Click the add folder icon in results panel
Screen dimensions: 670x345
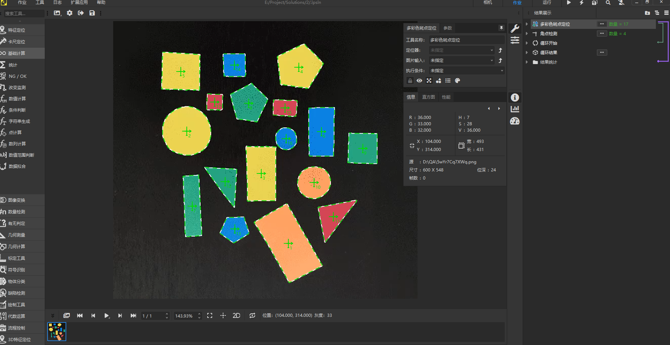647,13
